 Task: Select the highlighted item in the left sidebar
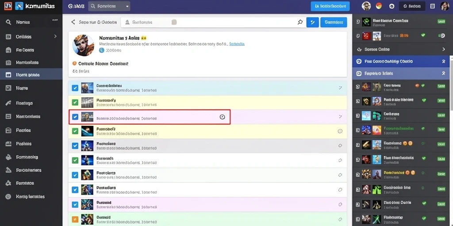[31, 75]
